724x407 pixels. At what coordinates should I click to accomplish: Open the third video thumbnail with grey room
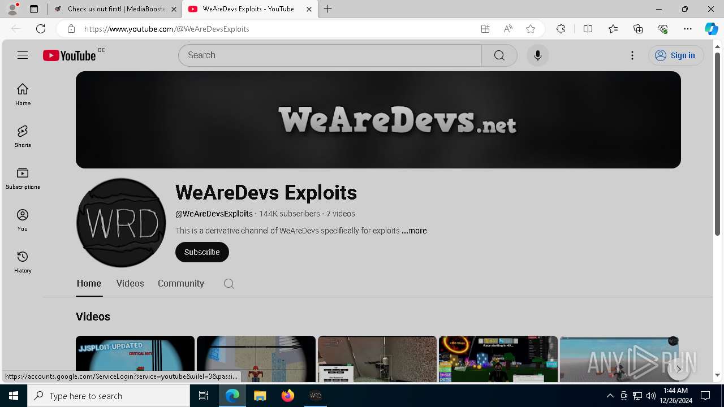(377, 359)
